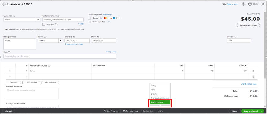Grab the drag handle for line 1

(10, 71)
